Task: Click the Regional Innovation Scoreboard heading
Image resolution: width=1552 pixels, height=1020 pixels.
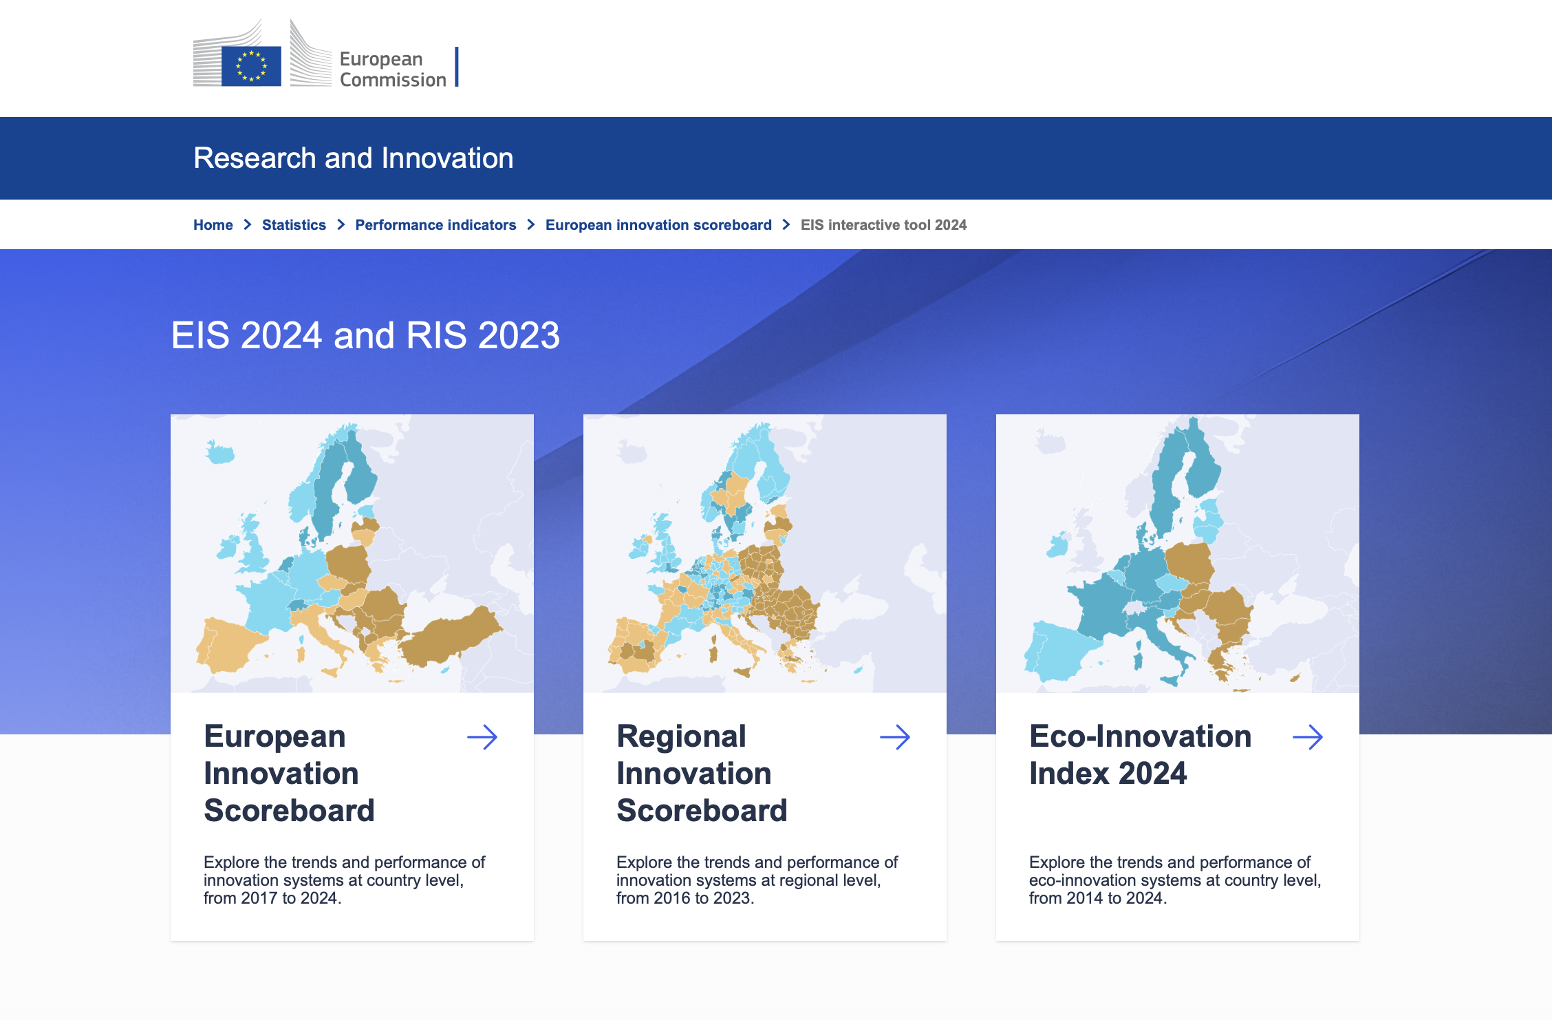Action: point(702,773)
